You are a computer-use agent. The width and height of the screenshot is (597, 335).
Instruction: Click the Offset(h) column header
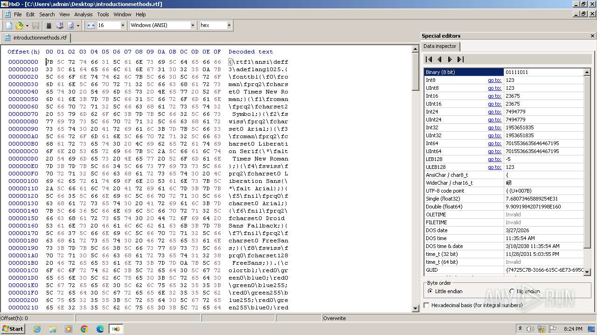click(x=24, y=52)
